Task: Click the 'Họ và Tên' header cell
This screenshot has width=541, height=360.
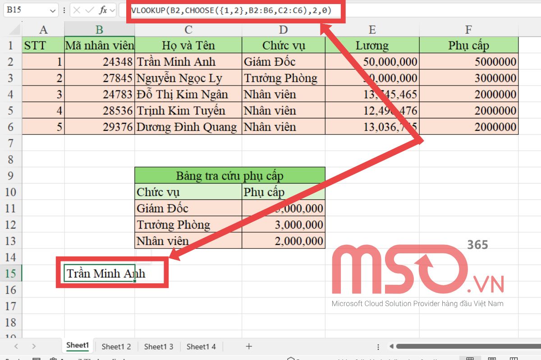Action: pos(188,45)
